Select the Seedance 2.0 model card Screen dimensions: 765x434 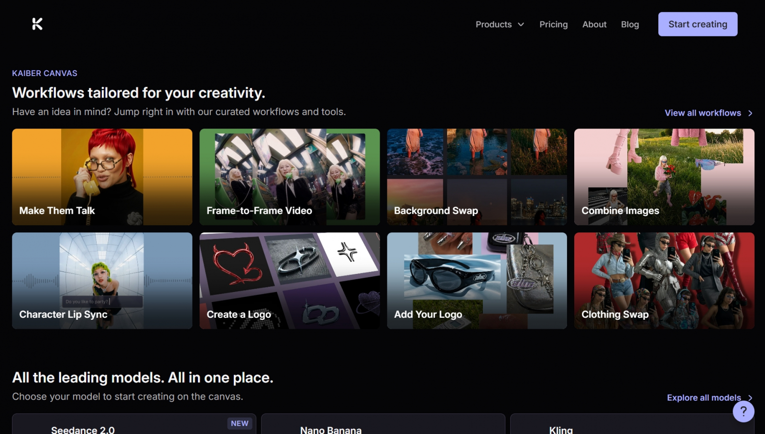click(x=134, y=424)
